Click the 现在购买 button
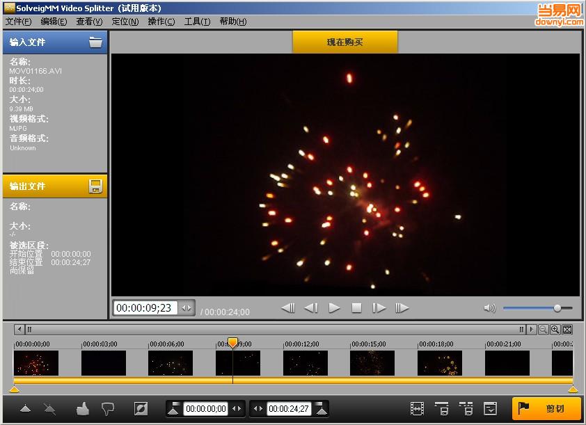The height and width of the screenshot is (425, 586). click(345, 42)
